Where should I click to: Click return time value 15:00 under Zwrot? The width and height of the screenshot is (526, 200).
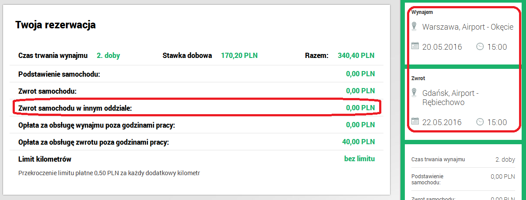tap(496, 122)
